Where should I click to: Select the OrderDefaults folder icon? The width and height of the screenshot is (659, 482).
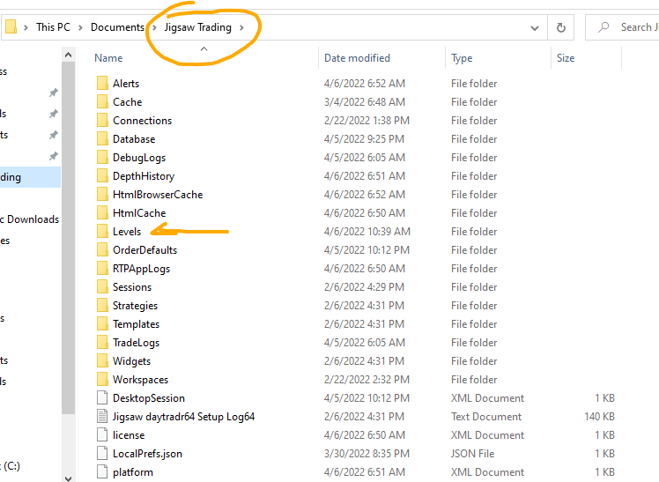click(x=102, y=249)
